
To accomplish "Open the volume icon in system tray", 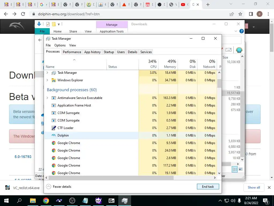I will 233,201.
